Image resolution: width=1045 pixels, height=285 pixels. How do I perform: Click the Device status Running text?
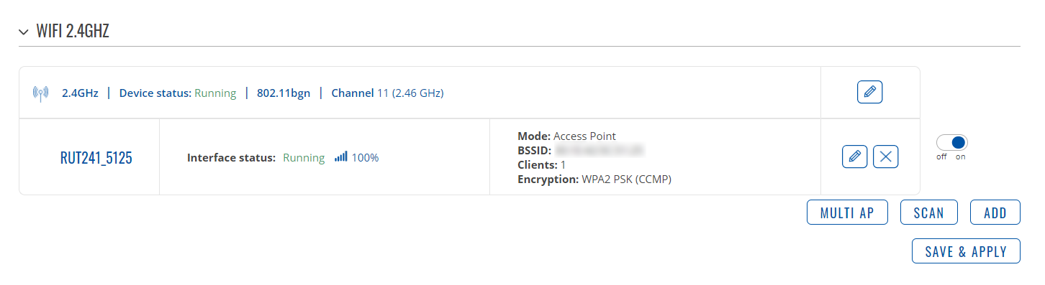215,93
